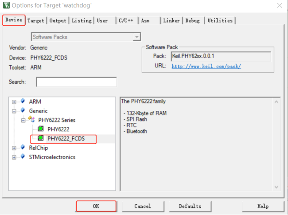Click the STMicroelectronics vendor diamond icon
288x215 pixels.
23,156
